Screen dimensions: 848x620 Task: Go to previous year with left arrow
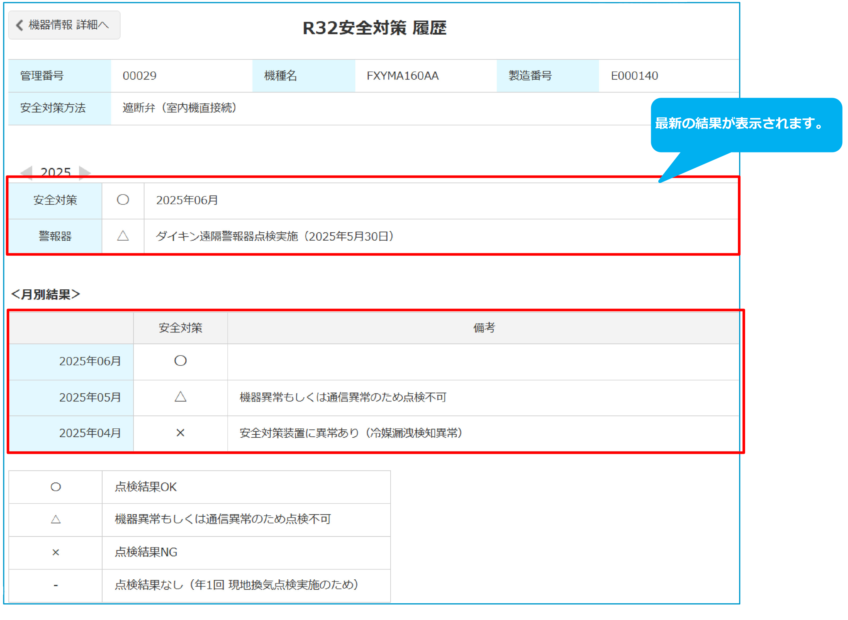coord(27,173)
